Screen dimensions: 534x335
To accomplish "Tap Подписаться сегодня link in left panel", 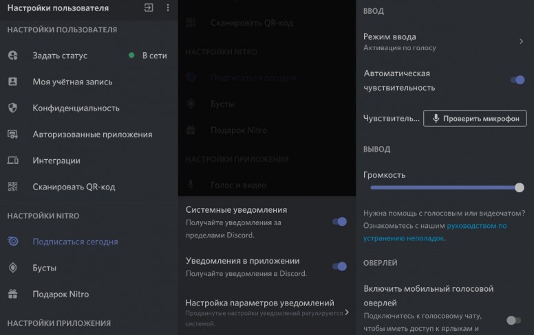I will pyautogui.click(x=75, y=242).
